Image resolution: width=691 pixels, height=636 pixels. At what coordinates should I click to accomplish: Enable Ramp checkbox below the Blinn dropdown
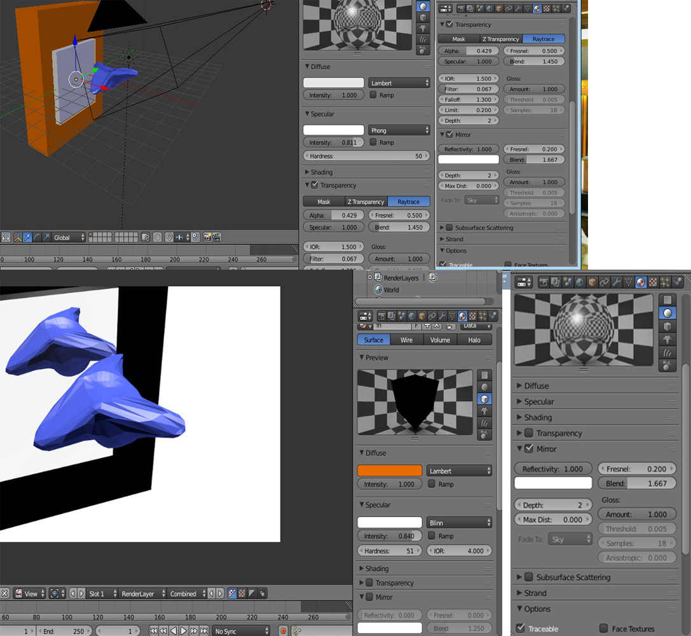432,536
